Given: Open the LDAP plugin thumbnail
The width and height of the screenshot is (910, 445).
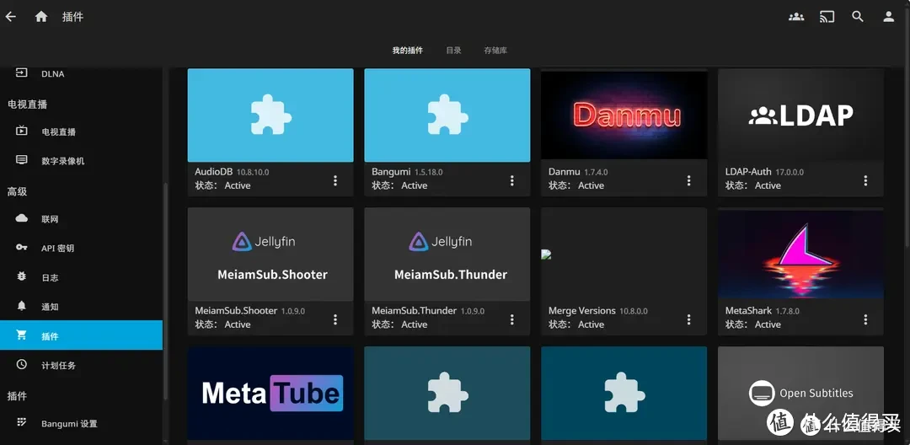Looking at the screenshot, I should click(801, 115).
